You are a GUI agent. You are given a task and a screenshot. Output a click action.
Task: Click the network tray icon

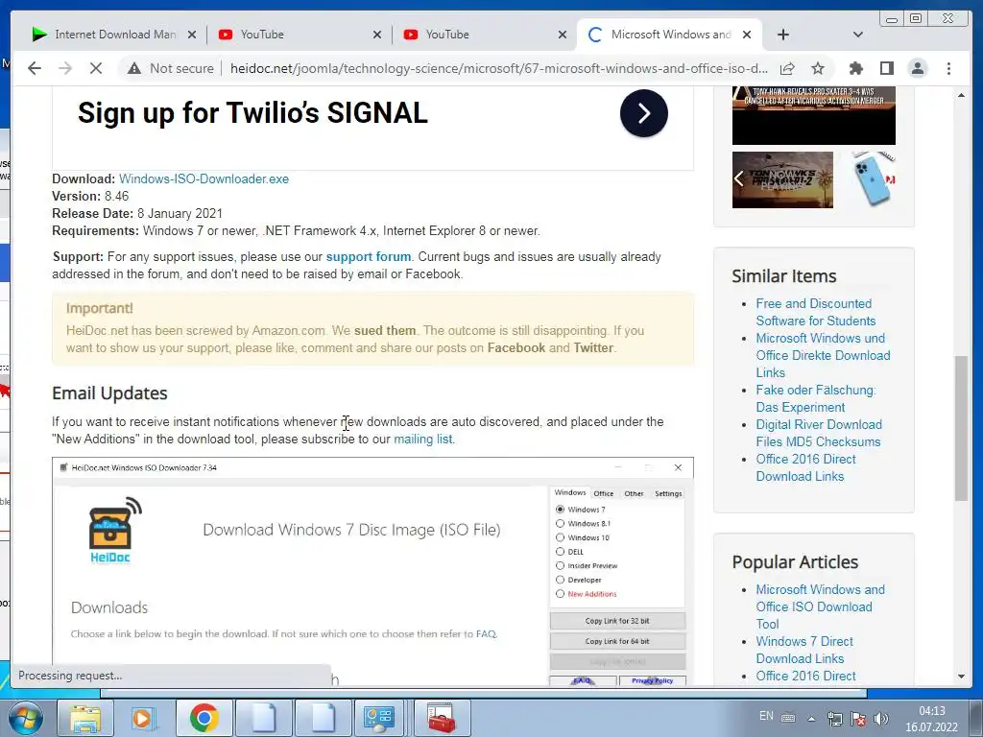pyautogui.click(x=834, y=719)
